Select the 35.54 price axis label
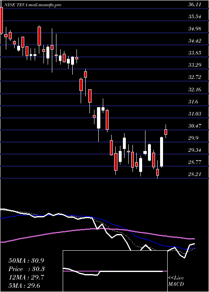This screenshot has height=292, width=209. click(x=195, y=17)
